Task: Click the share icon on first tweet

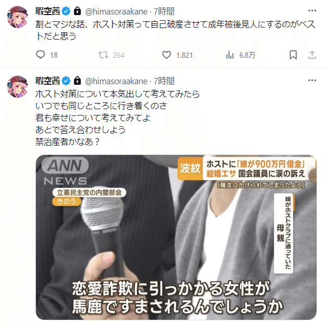Action: [312, 55]
